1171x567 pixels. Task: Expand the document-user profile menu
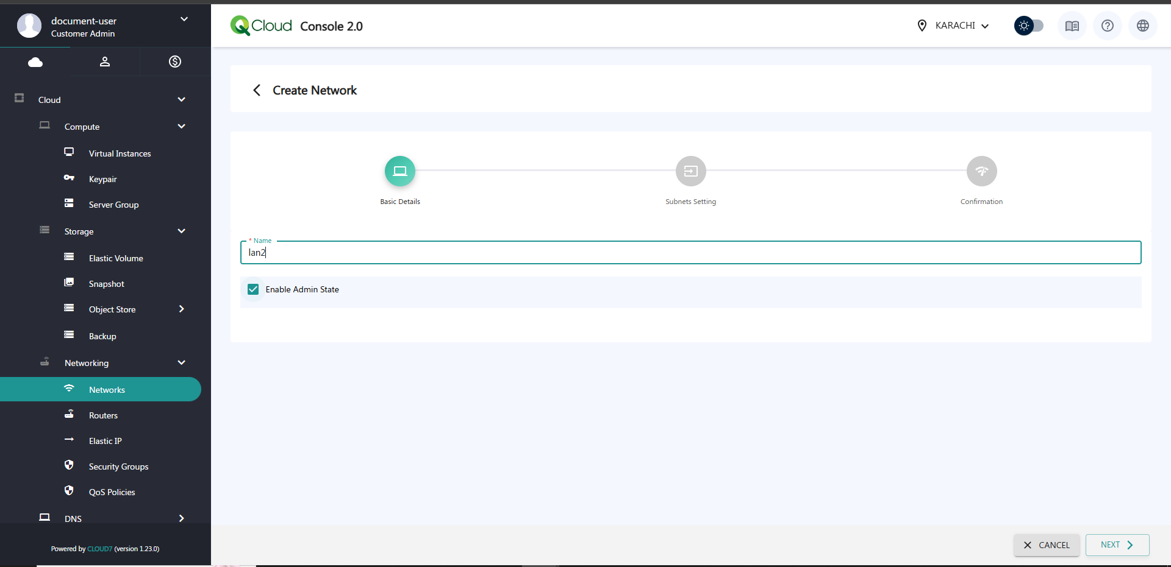184,19
